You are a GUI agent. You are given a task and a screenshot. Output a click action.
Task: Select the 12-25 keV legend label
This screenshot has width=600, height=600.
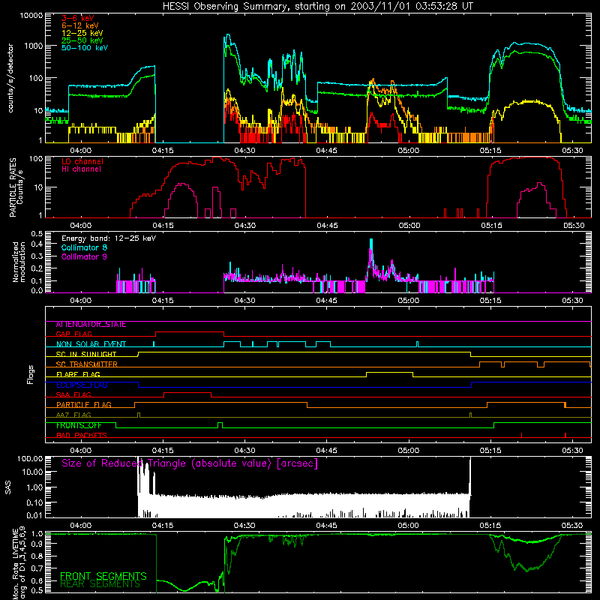(x=82, y=33)
